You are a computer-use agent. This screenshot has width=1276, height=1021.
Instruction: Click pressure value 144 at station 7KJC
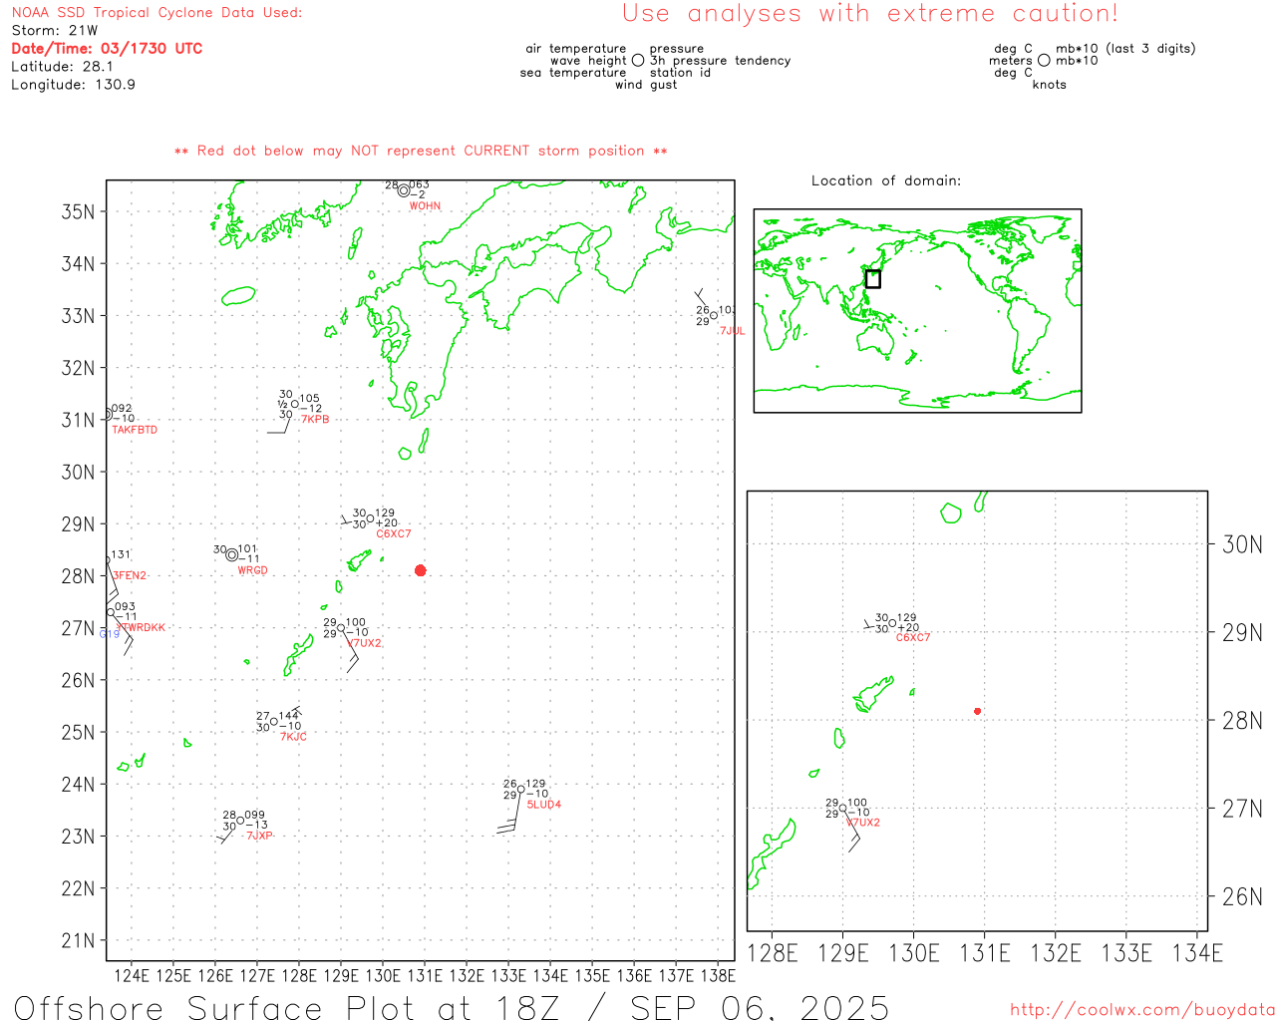(x=289, y=716)
